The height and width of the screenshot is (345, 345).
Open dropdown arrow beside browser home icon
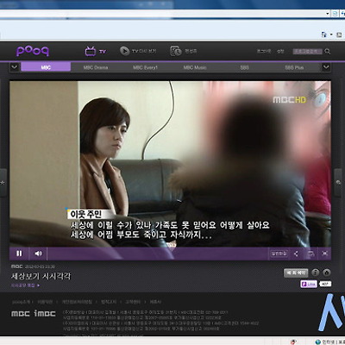331,34
